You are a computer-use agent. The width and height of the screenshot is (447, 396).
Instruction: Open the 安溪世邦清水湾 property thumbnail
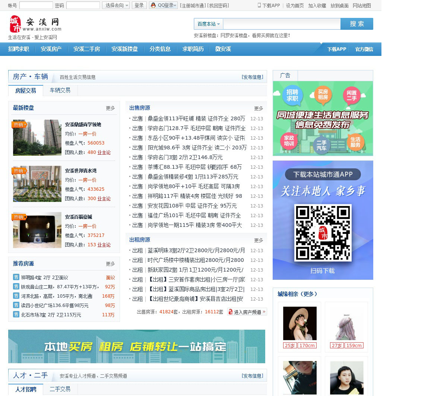click(x=37, y=184)
